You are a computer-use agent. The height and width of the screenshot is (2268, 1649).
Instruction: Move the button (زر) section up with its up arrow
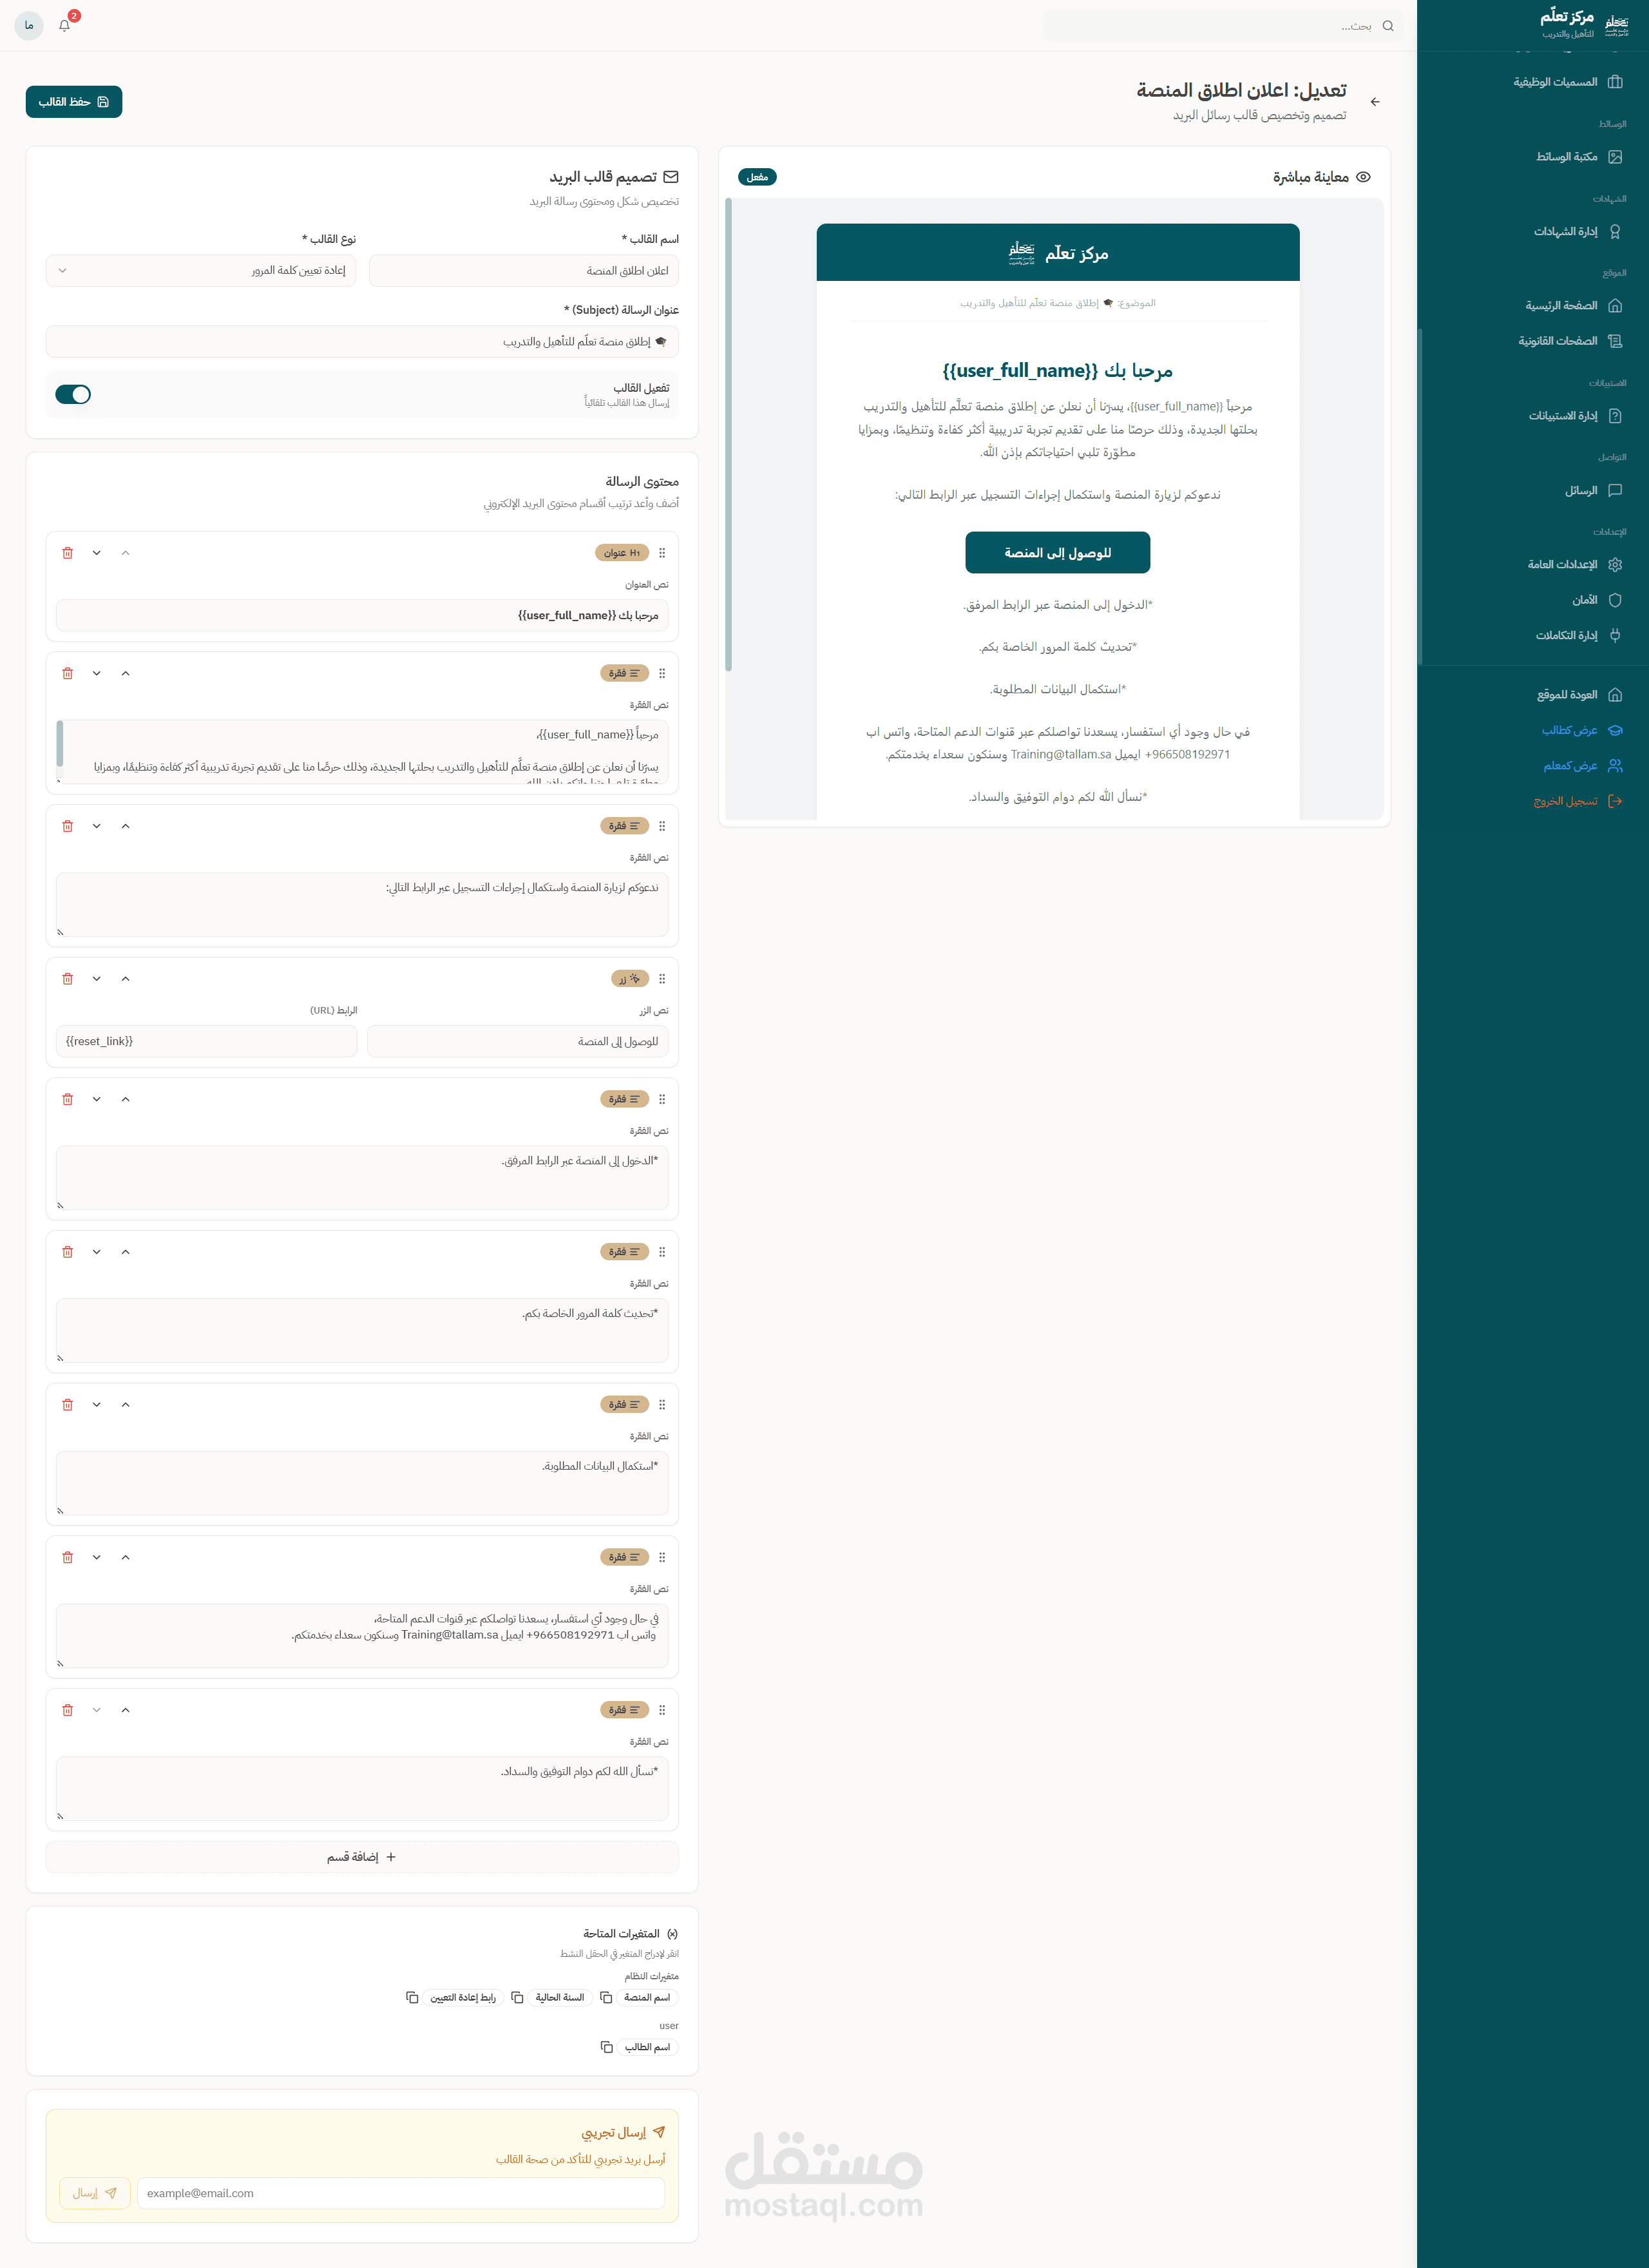click(x=125, y=979)
